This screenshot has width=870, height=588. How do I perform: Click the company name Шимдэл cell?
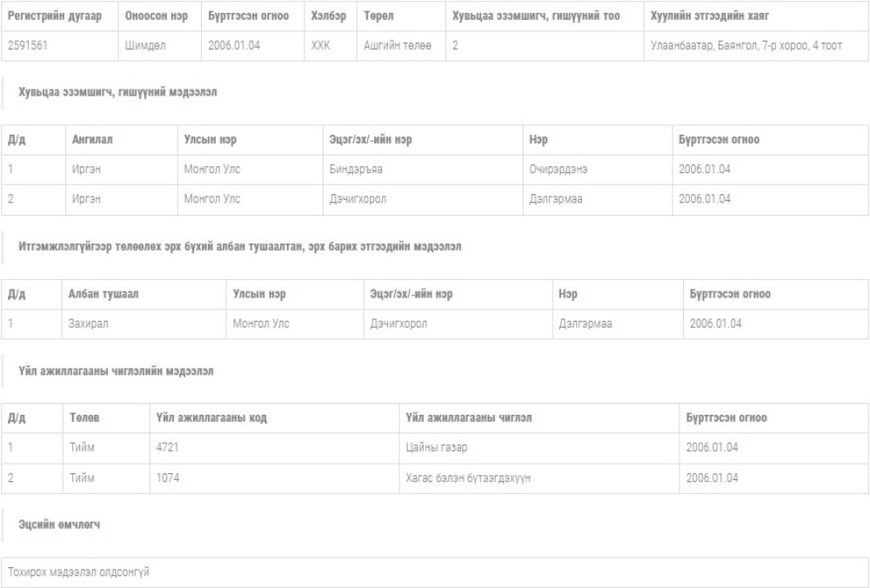coord(144,45)
